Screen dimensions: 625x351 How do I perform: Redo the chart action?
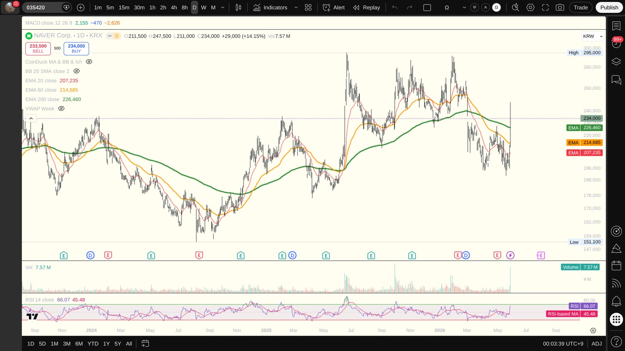click(409, 7)
